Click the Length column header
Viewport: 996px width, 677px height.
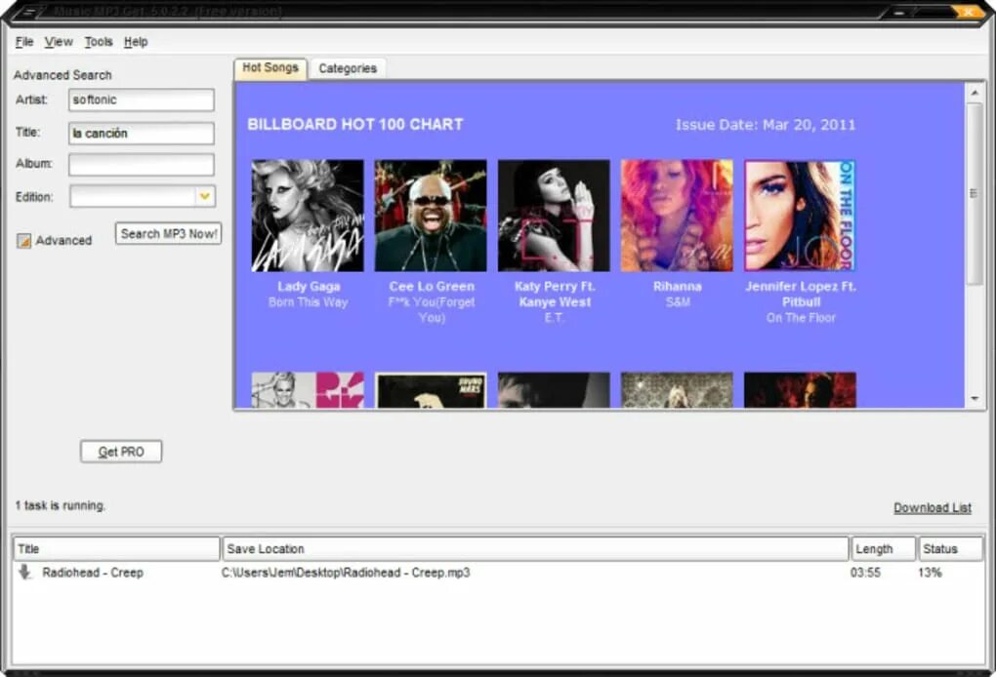(883, 549)
